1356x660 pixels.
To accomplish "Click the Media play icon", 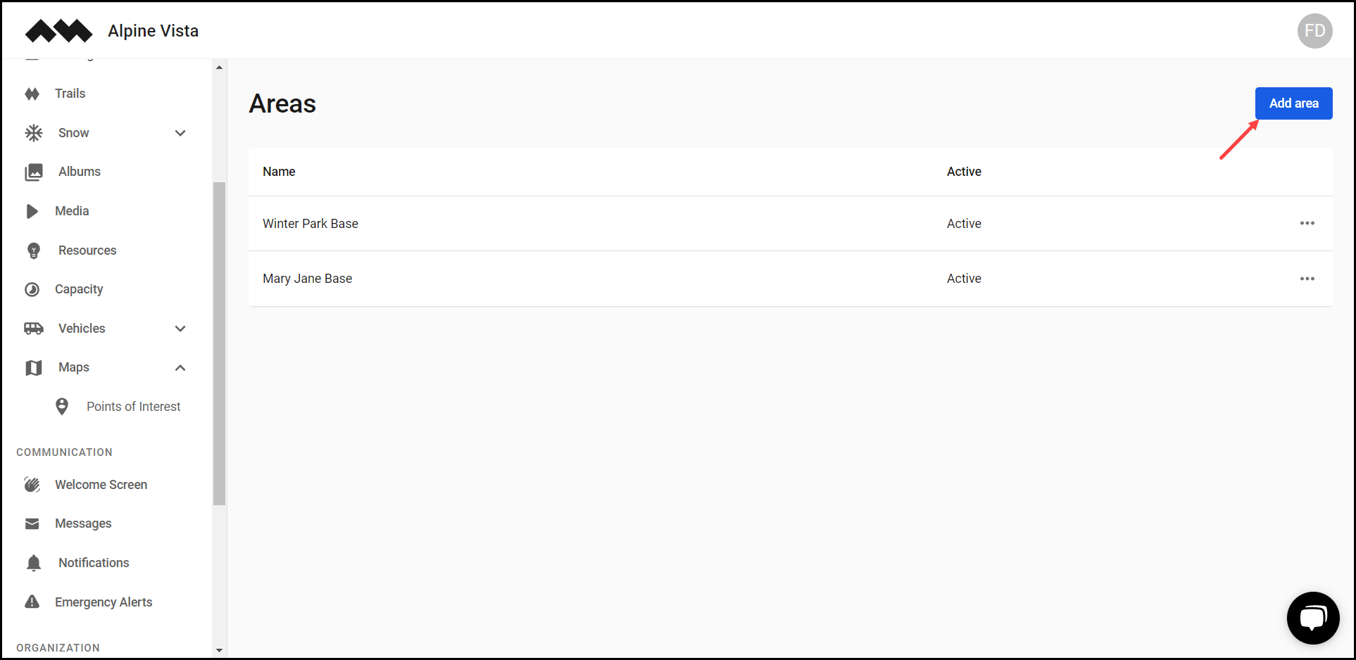I will (x=32, y=211).
